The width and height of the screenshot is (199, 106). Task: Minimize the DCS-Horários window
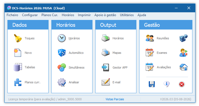tap(176, 8)
